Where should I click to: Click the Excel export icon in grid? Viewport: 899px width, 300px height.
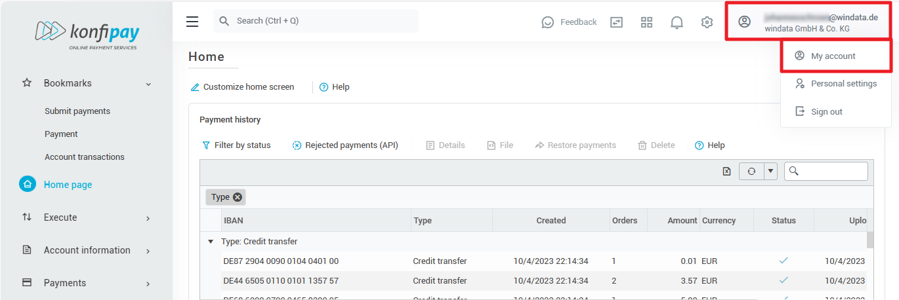(x=726, y=171)
